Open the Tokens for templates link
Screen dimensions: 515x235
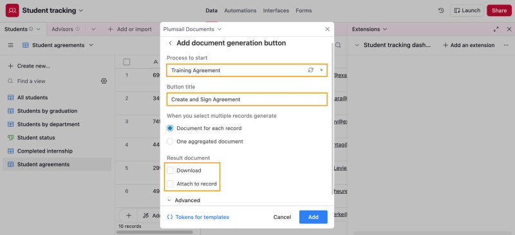[x=198, y=217]
